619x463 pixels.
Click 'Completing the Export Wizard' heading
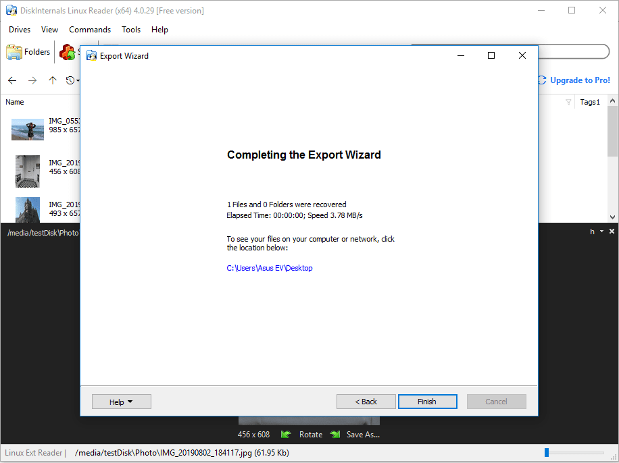pyautogui.click(x=304, y=155)
